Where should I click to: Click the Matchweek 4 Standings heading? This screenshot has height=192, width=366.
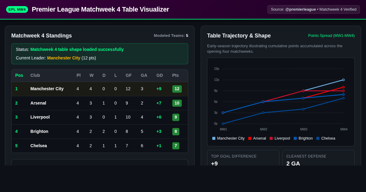click(41, 36)
